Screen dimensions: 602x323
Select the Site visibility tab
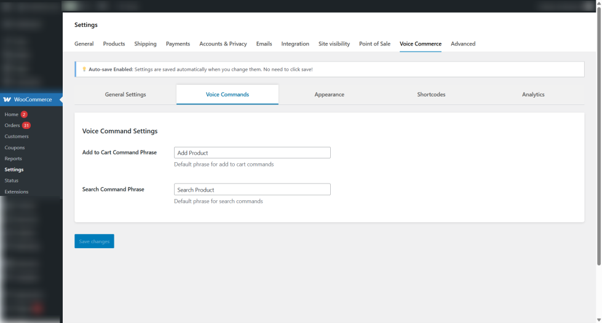click(x=334, y=44)
